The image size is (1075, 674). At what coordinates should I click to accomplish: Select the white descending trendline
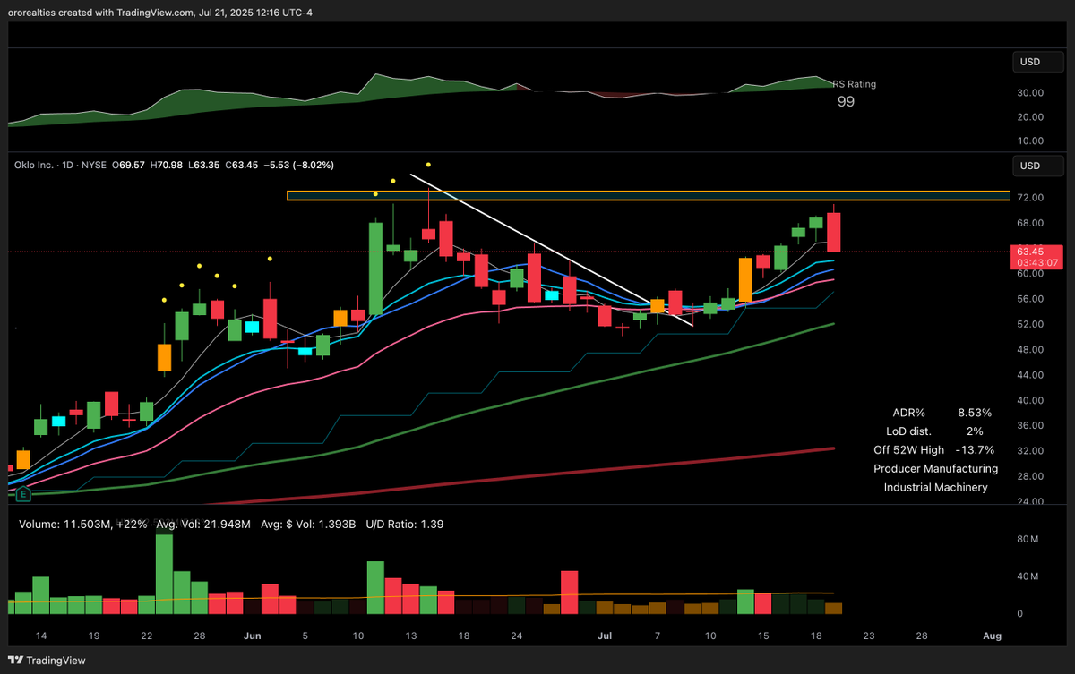click(552, 250)
